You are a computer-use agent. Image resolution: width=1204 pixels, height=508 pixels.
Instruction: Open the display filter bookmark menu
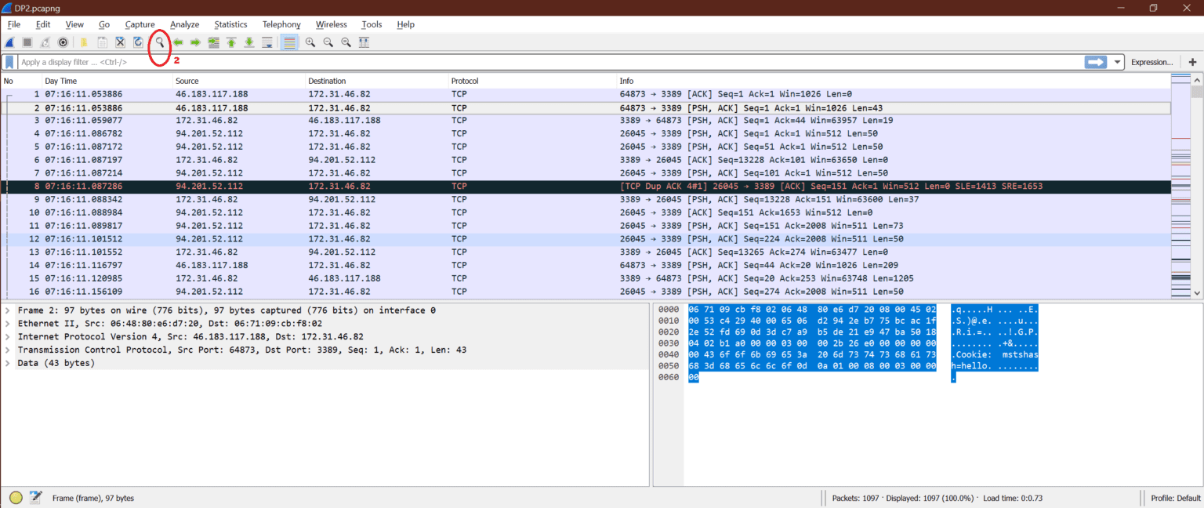(x=9, y=62)
